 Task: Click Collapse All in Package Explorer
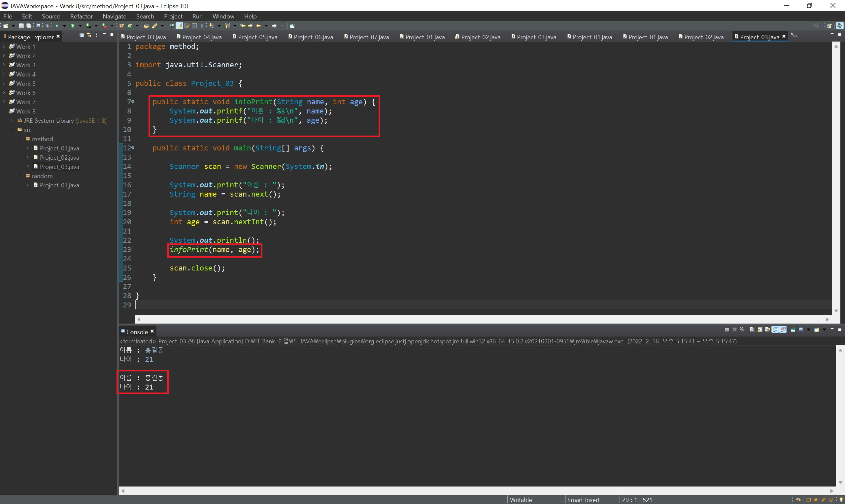(x=82, y=35)
